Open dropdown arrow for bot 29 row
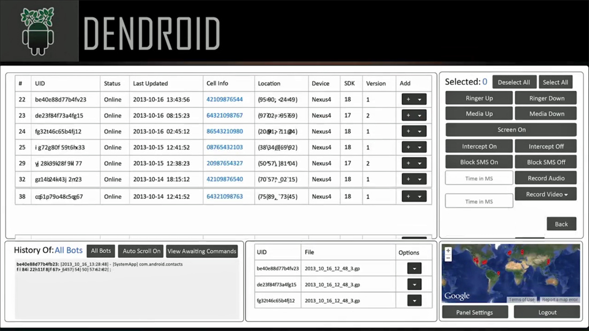The height and width of the screenshot is (331, 589). coord(420,163)
